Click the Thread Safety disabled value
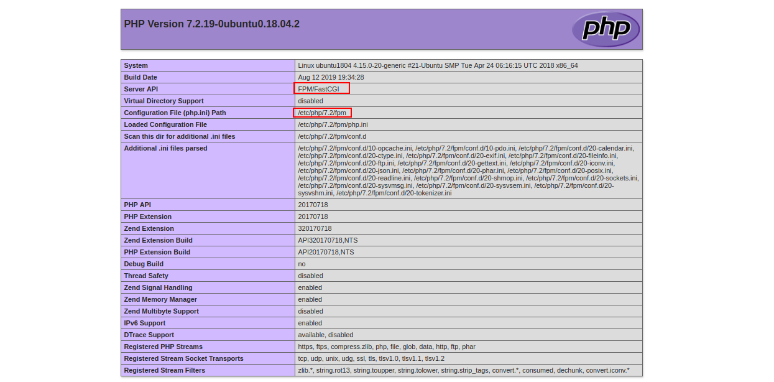 tap(310, 276)
